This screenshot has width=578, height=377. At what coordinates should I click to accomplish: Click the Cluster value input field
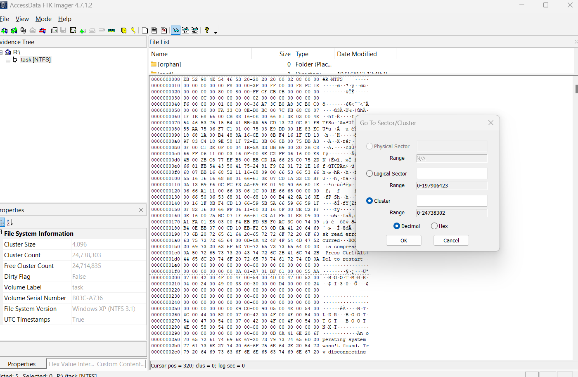point(452,201)
